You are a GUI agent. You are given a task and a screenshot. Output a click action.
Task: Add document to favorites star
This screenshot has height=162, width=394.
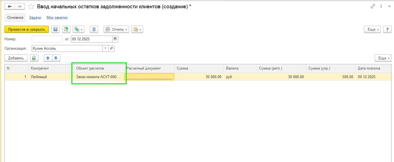tap(31, 6)
